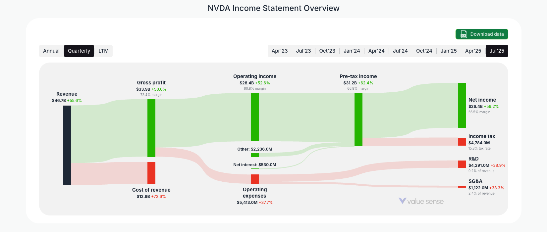Click the Income tax $4,784.0M value
The height and width of the screenshot is (232, 547).
[479, 143]
